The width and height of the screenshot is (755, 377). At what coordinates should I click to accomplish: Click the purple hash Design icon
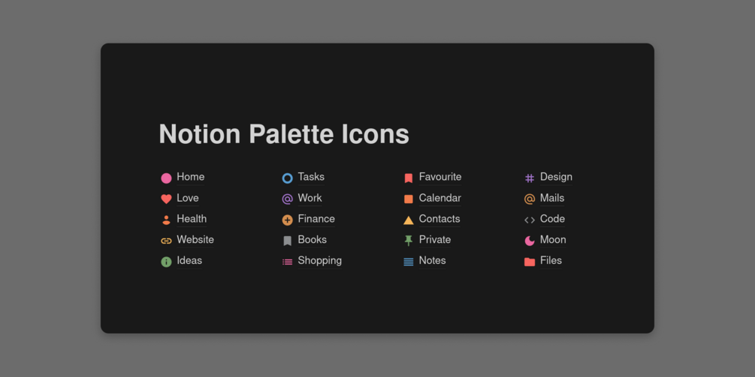pyautogui.click(x=530, y=178)
